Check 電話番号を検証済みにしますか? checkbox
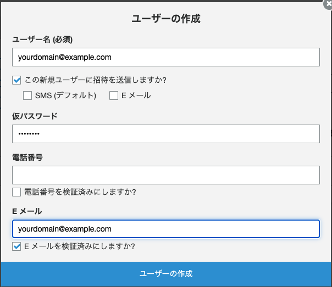Screen dimensions: 332x287 [16, 192]
